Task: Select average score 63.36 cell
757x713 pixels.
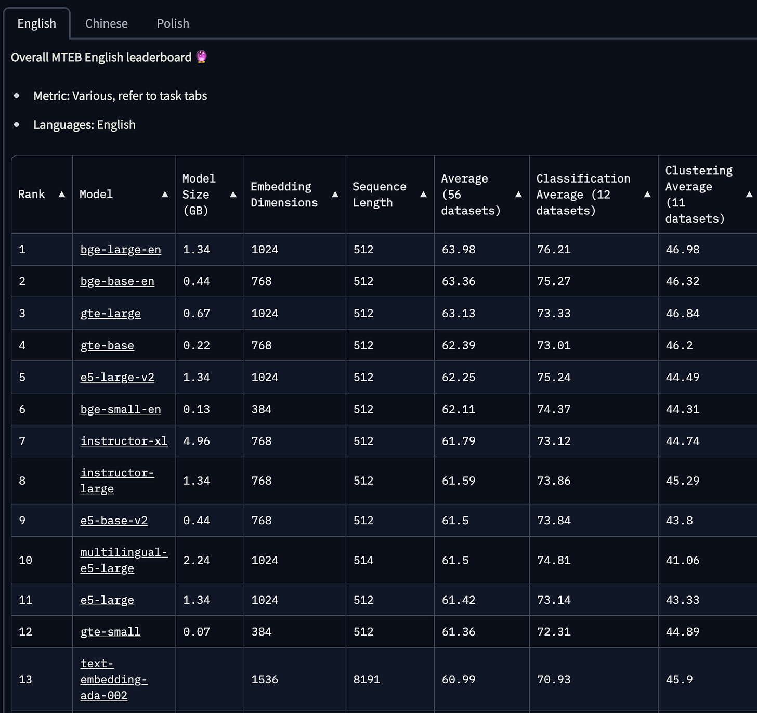Action: point(482,281)
